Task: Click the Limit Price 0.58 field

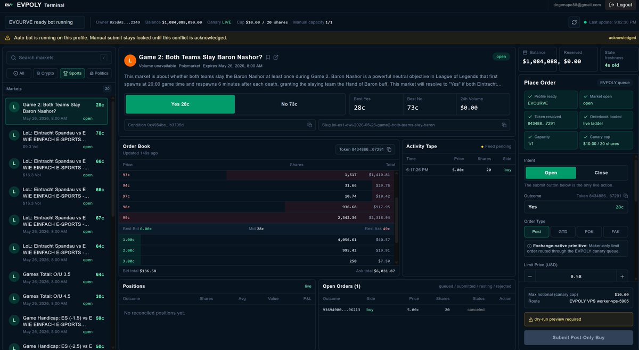Action: [x=576, y=276]
